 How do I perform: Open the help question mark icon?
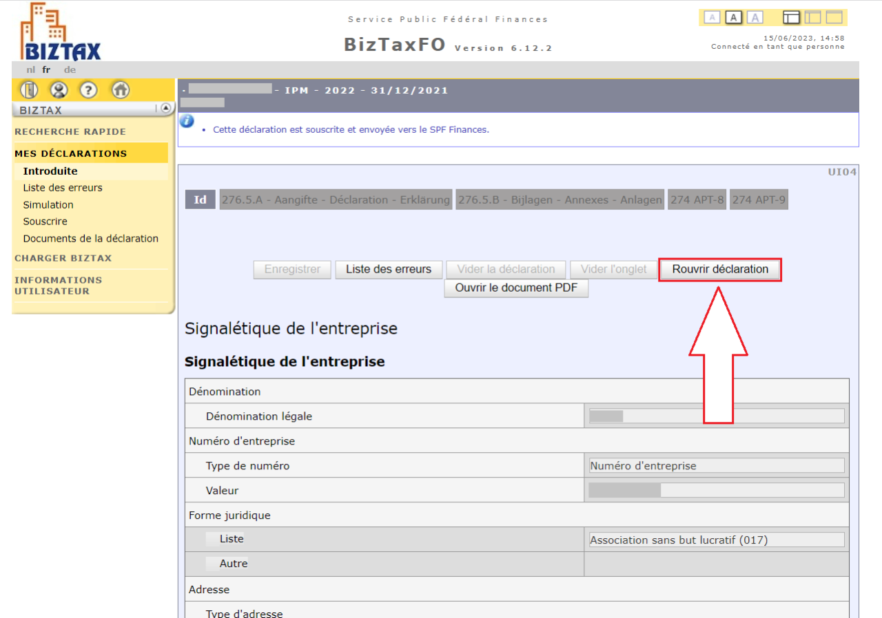point(88,89)
